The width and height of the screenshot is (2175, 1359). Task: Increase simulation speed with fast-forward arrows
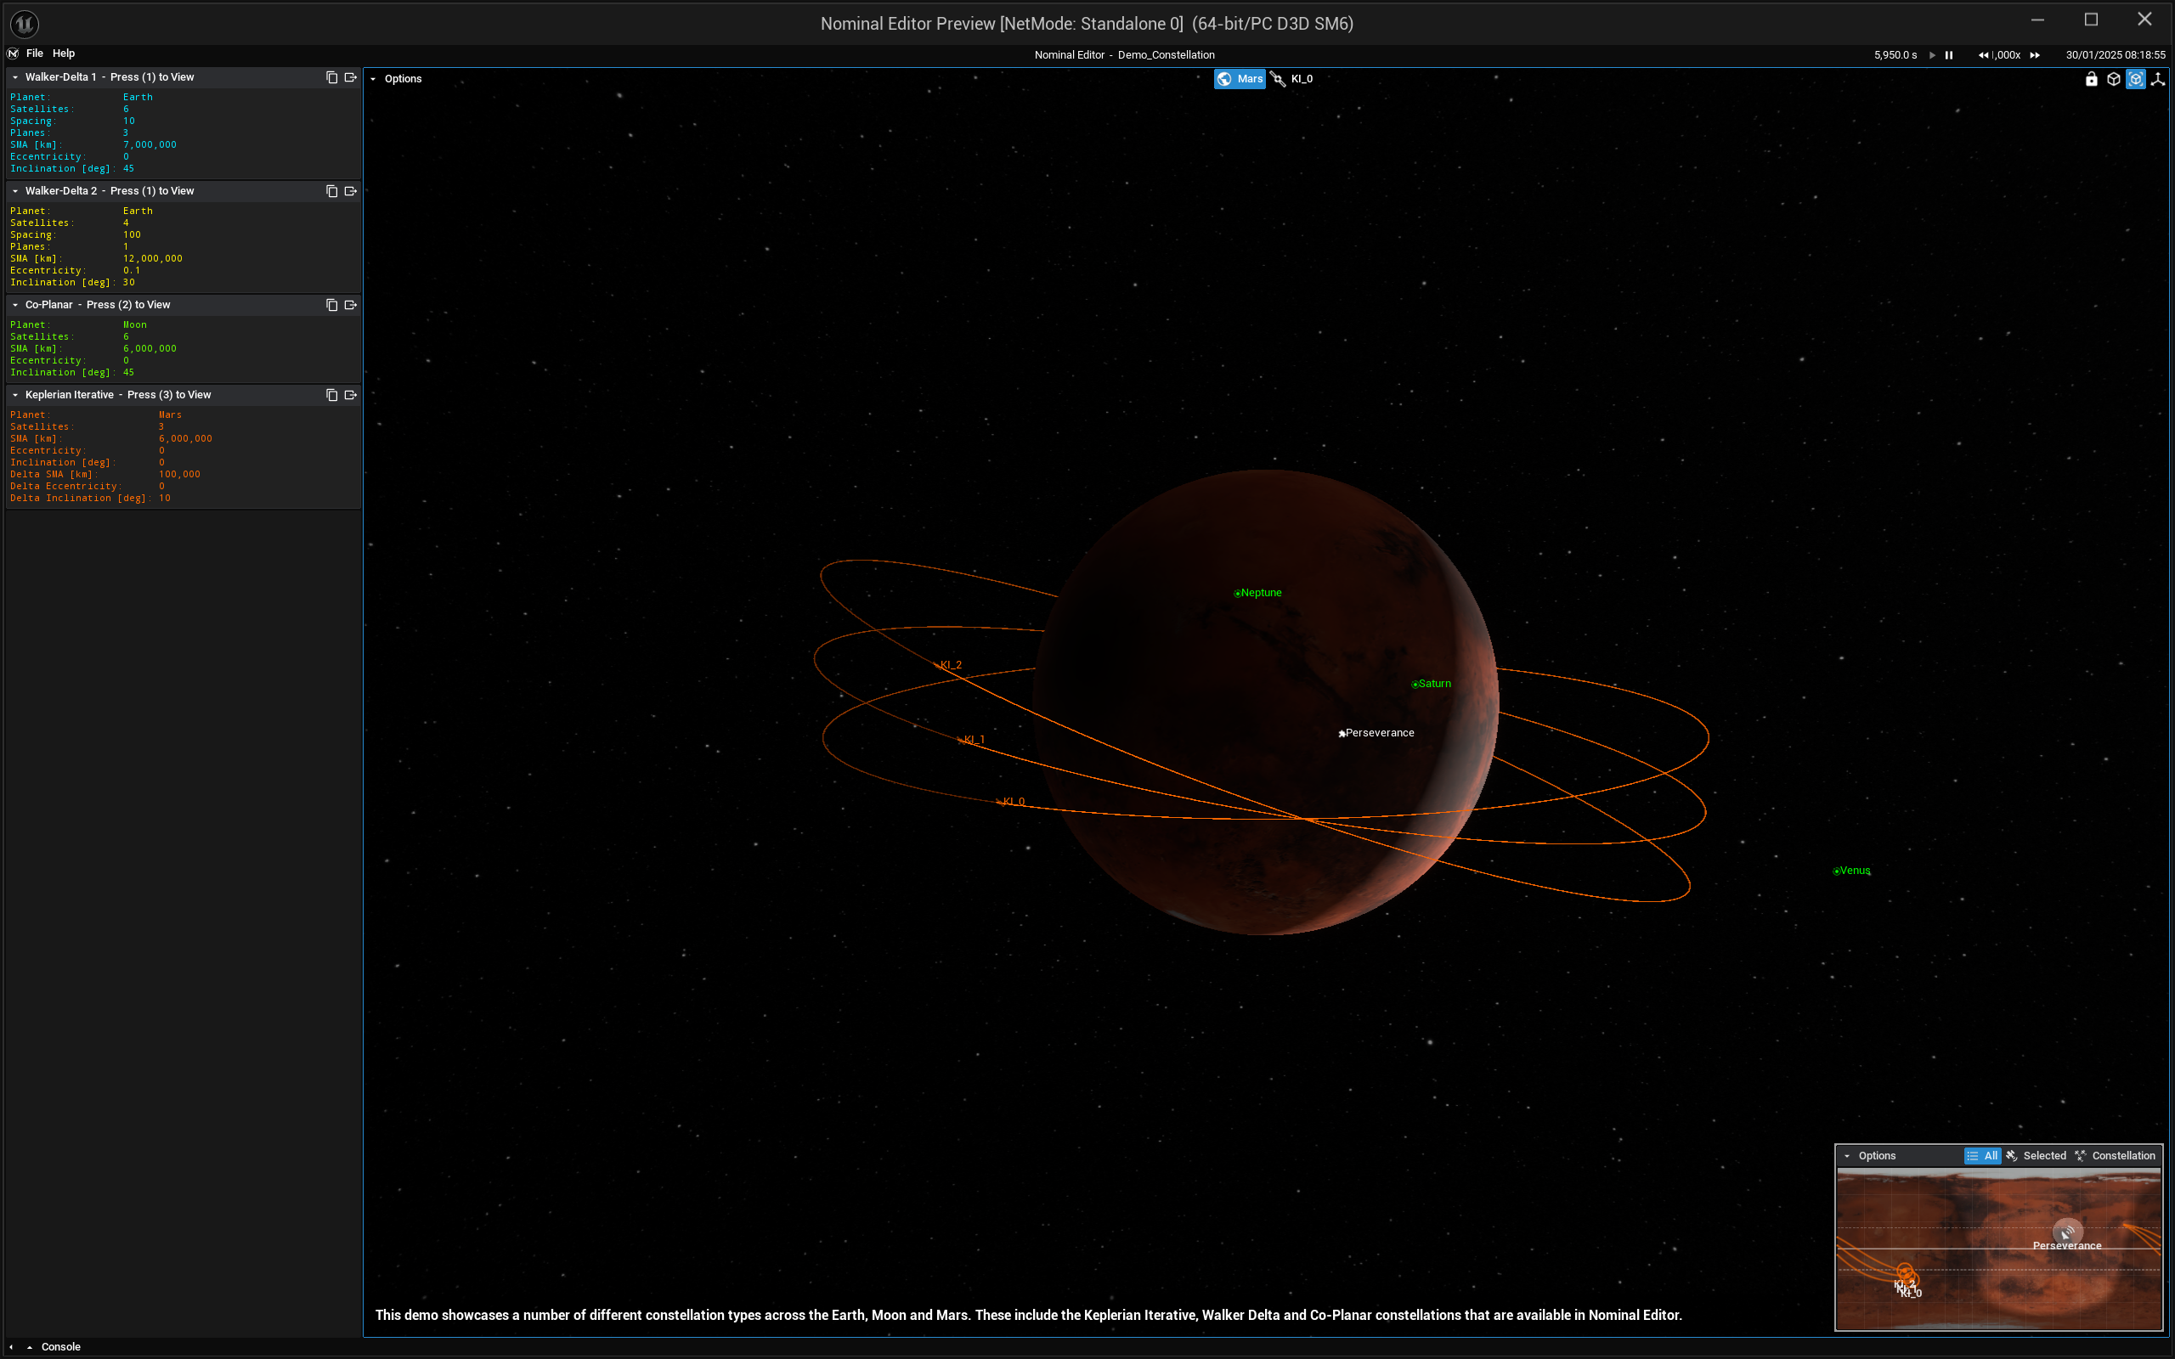click(2035, 55)
